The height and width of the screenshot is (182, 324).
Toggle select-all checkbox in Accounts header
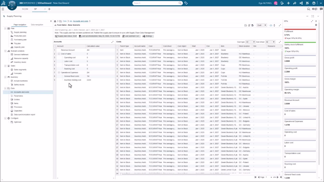[55, 46]
